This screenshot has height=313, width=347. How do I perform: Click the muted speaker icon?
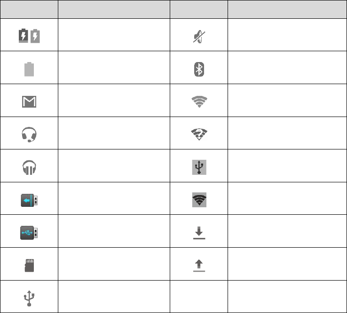[198, 36]
